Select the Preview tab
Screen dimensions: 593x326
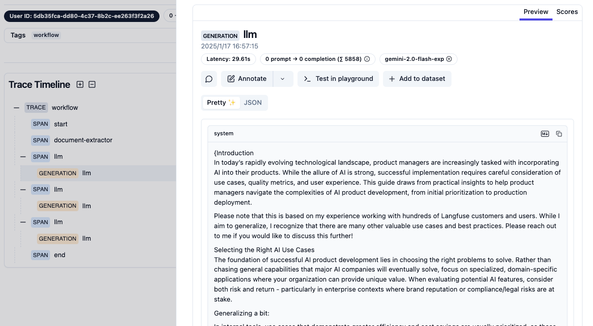[x=536, y=11]
